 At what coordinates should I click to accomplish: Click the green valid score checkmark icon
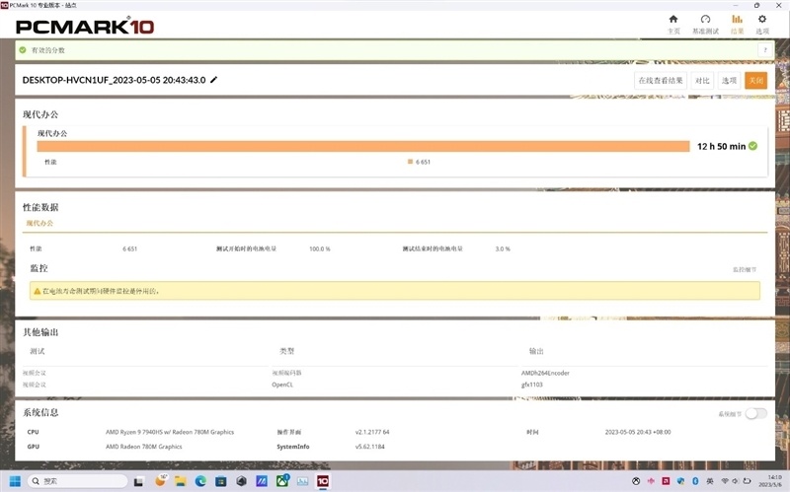pos(23,50)
